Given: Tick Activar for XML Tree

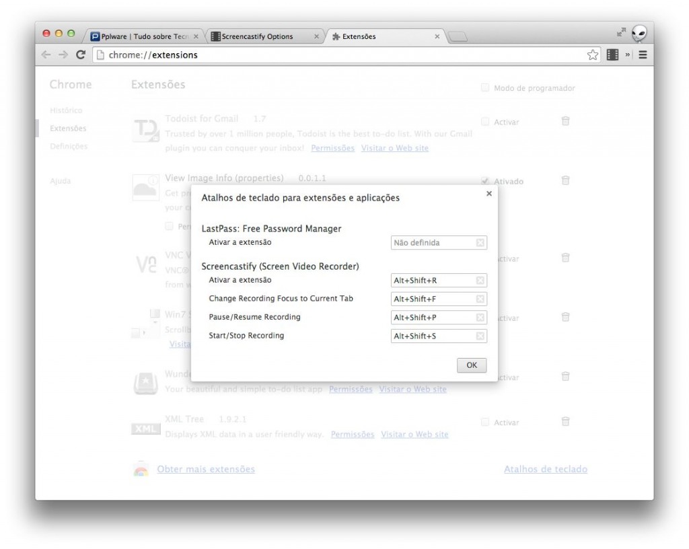Looking at the screenshot, I should [484, 422].
